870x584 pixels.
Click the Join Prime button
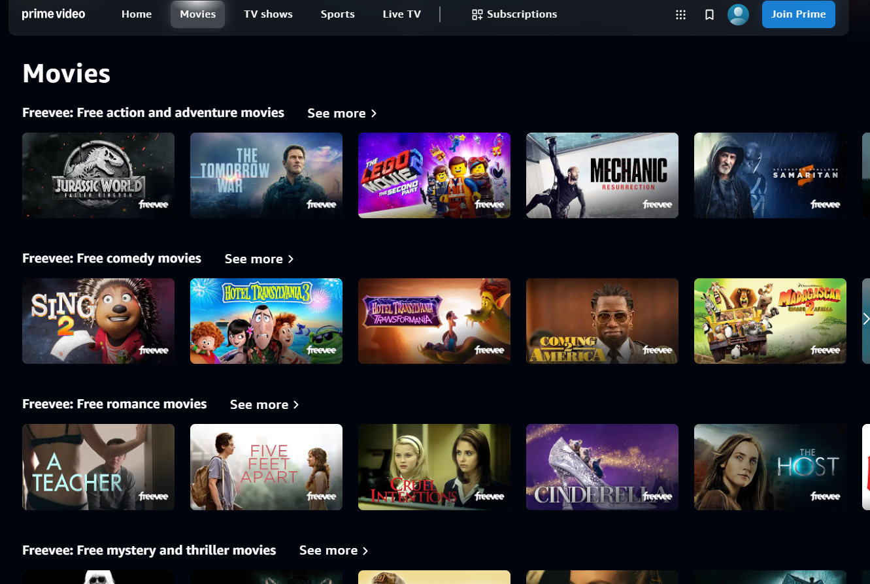(x=798, y=14)
